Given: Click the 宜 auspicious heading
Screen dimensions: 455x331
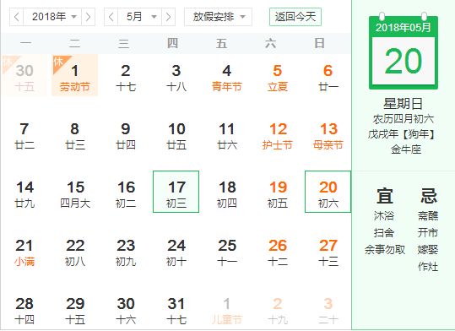Looking at the screenshot, I should (385, 196).
